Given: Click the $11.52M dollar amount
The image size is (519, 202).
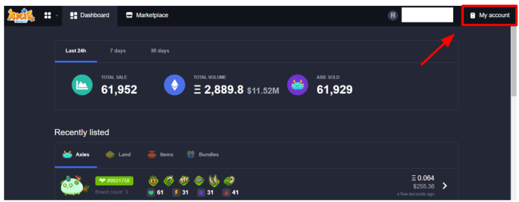Looking at the screenshot, I should click(263, 91).
